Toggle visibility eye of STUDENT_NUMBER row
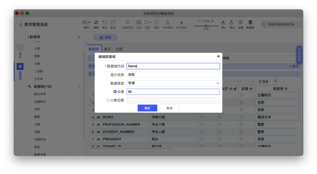The image size is (317, 174). 98,132
